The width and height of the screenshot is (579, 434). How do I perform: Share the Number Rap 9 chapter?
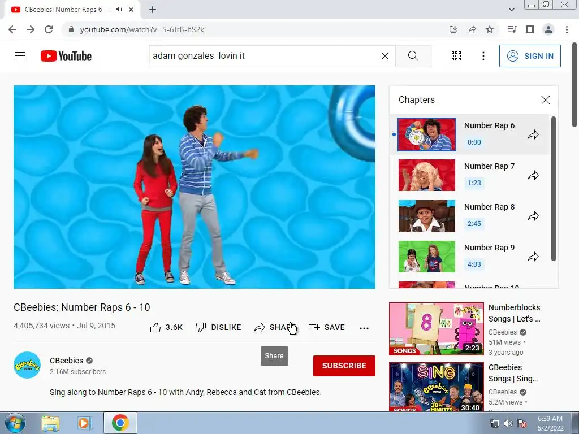[x=533, y=257]
